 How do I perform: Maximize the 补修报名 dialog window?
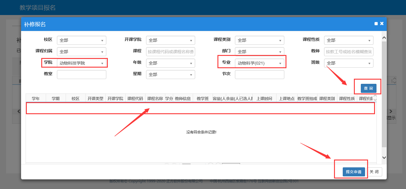[x=376, y=24]
